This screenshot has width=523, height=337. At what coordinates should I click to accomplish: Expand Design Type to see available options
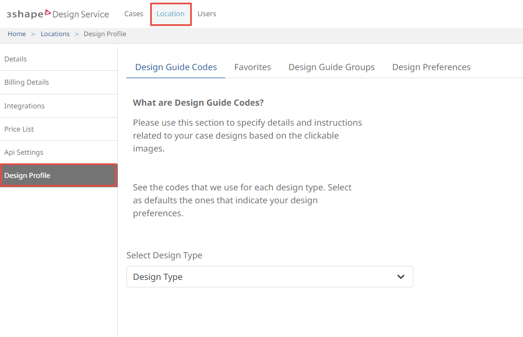(270, 276)
